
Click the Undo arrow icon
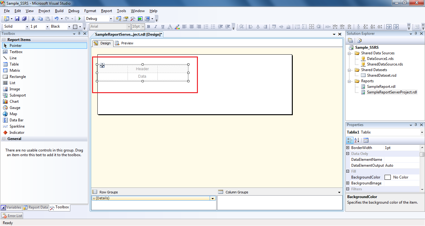point(57,19)
